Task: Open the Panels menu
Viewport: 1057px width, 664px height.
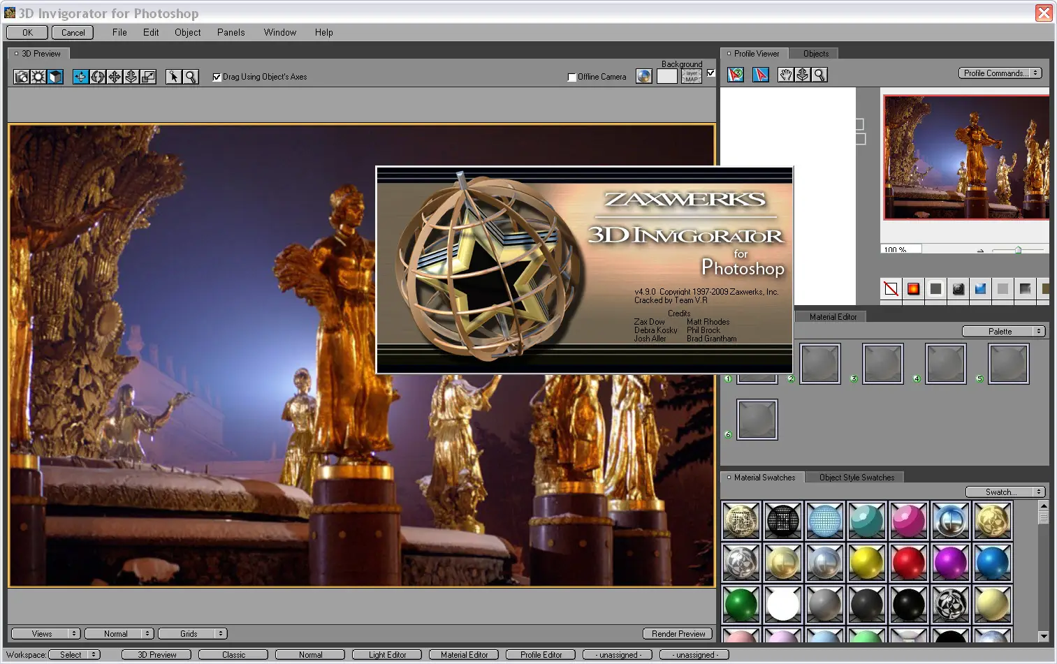Action: pos(231,32)
